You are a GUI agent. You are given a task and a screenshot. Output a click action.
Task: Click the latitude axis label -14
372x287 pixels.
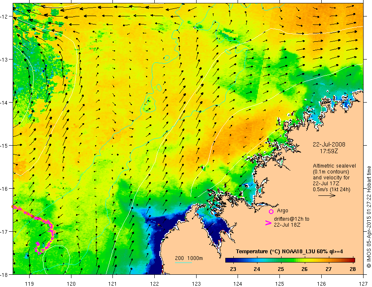pyautogui.click(x=5, y=103)
